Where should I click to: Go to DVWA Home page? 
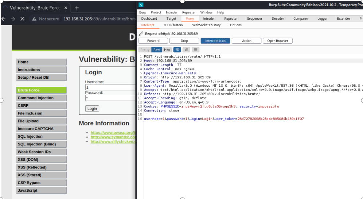click(42, 62)
